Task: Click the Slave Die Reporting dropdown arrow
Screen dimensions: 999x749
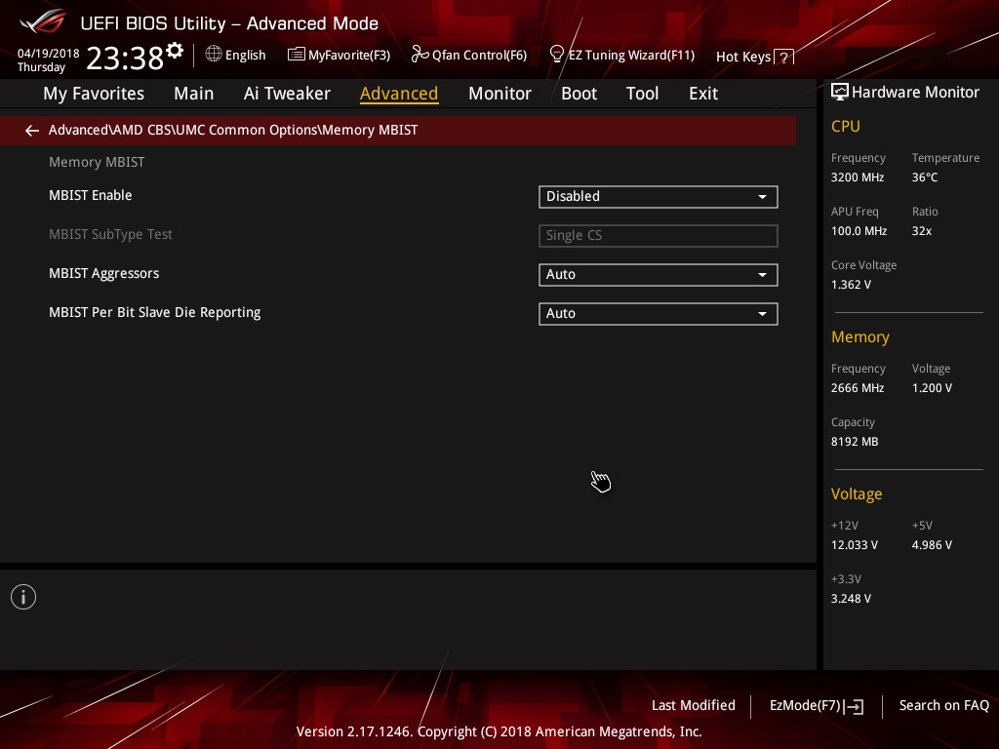Action: (762, 314)
